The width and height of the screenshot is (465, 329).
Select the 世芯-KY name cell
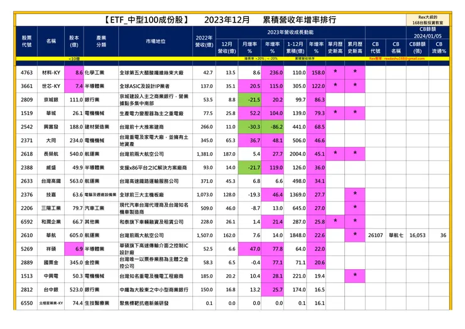51,86
